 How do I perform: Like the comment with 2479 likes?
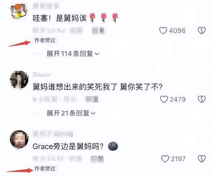pyautogui.click(x=164, y=99)
